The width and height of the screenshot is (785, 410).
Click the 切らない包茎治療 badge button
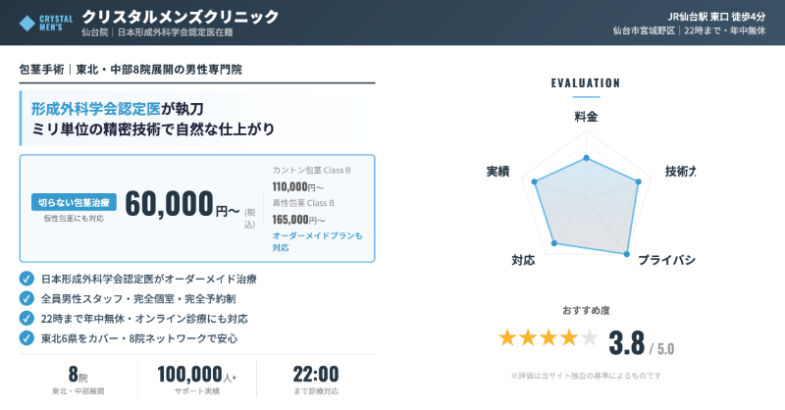pyautogui.click(x=75, y=202)
